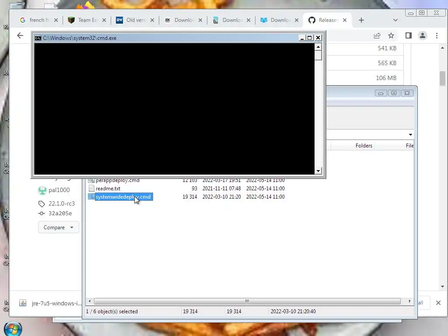Click the cmd.exe title bar icon
This screenshot has width=448, height=336.
(x=38, y=38)
